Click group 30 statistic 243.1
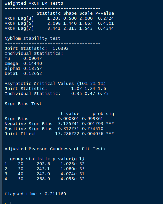 tap(43, 169)
